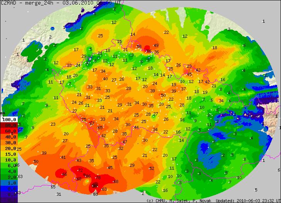Click the 'Updated: 2010-06-03 23:32 UT' timestamp
This screenshot has width=281, height=203.
click(248, 201)
